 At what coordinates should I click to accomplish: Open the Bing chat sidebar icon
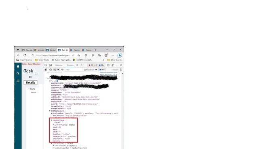(x=120, y=55)
